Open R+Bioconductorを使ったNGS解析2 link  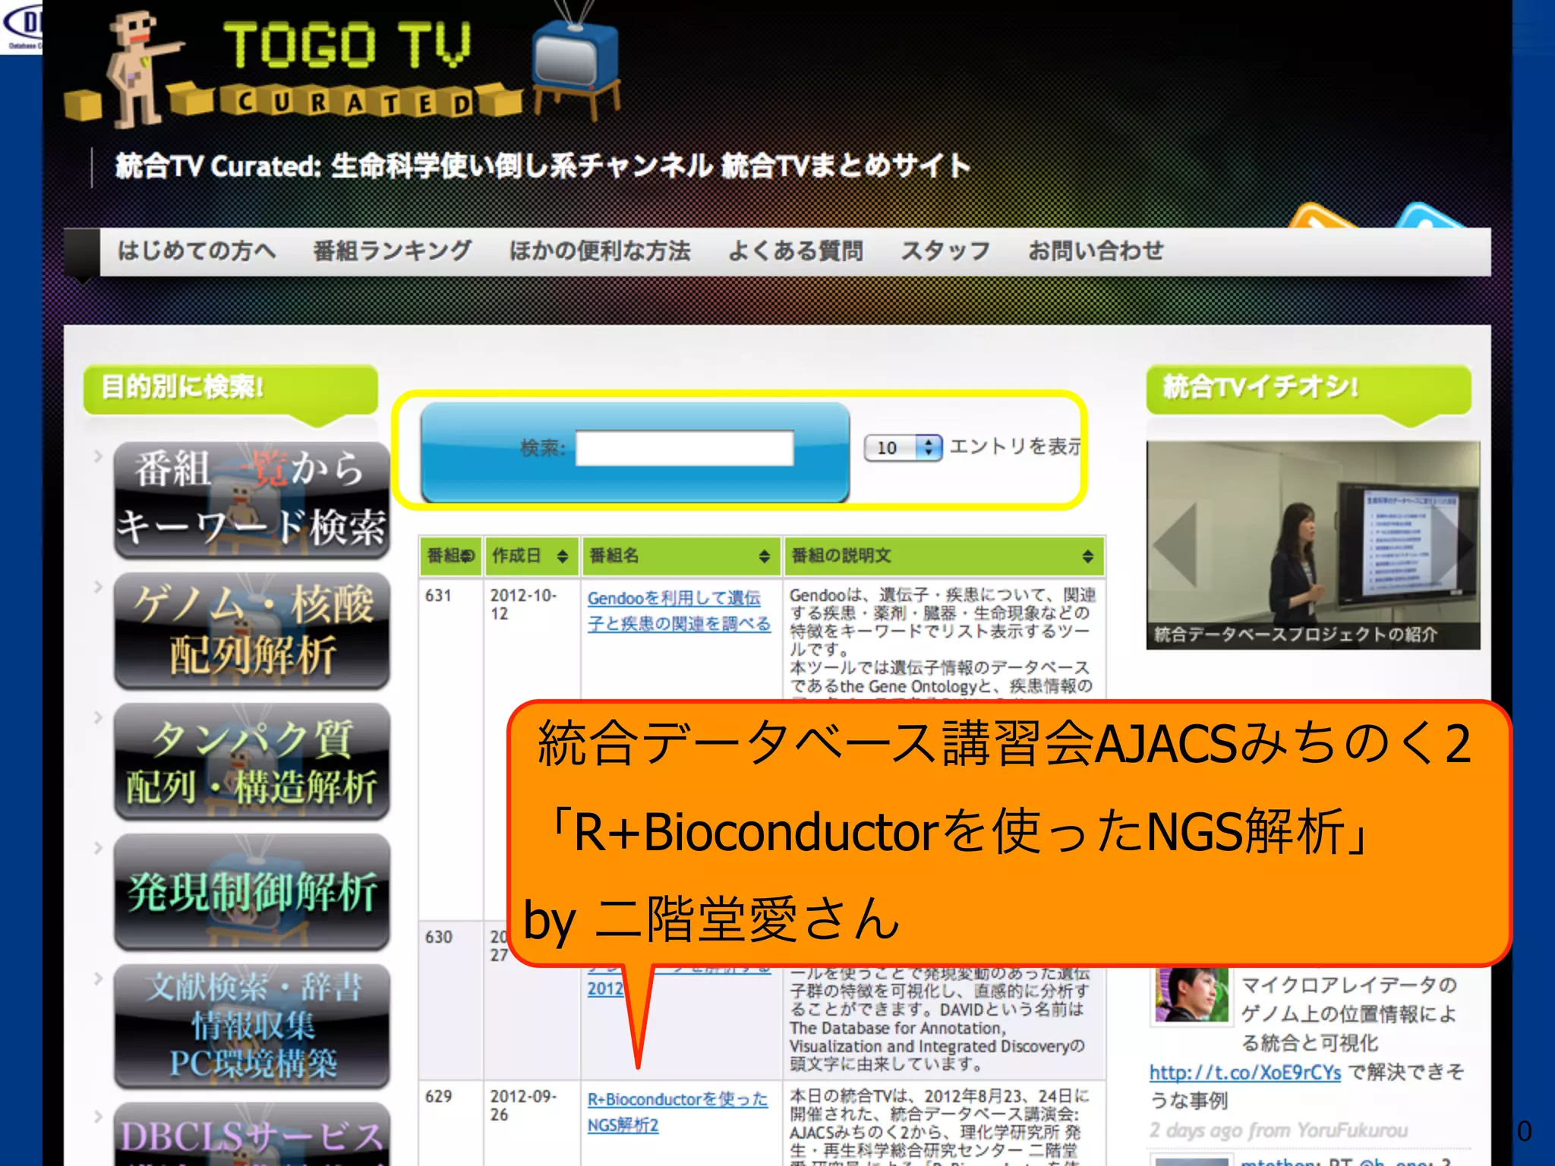click(x=677, y=1111)
